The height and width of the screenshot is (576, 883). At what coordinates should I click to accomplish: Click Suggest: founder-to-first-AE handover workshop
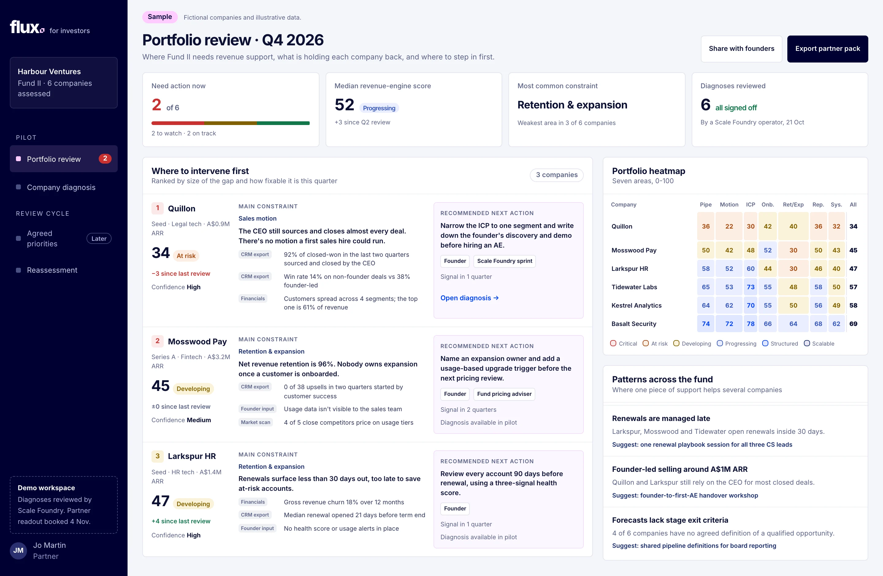pos(685,495)
